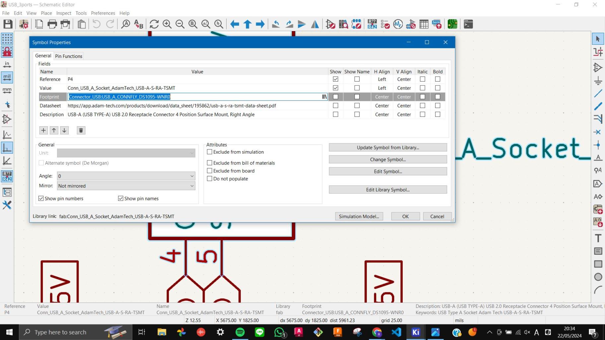The image size is (605, 340).
Task: Click the Find icon
Action: click(x=126, y=24)
